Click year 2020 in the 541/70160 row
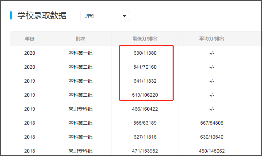Viewport: 263px width, 157px height. click(x=30, y=67)
